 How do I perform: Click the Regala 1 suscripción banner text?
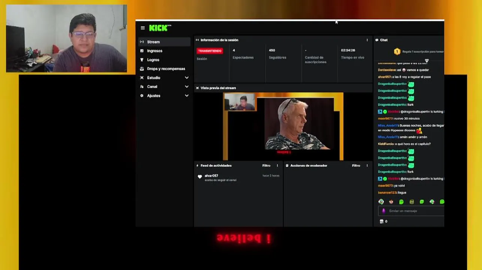[x=423, y=52]
